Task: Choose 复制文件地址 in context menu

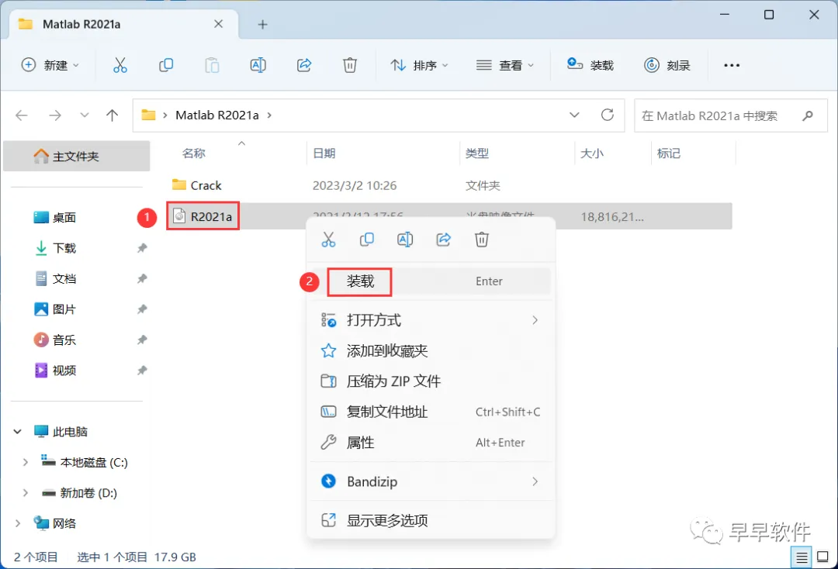Action: pos(430,412)
